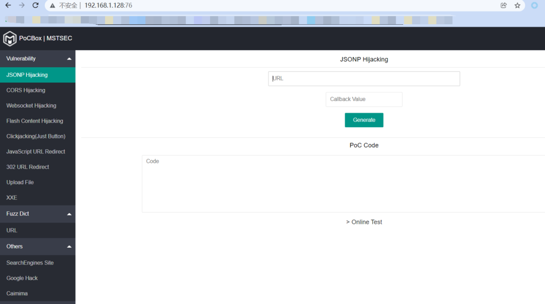Open URL under Fuzz Dict
The width and height of the screenshot is (545, 304).
coord(37,230)
